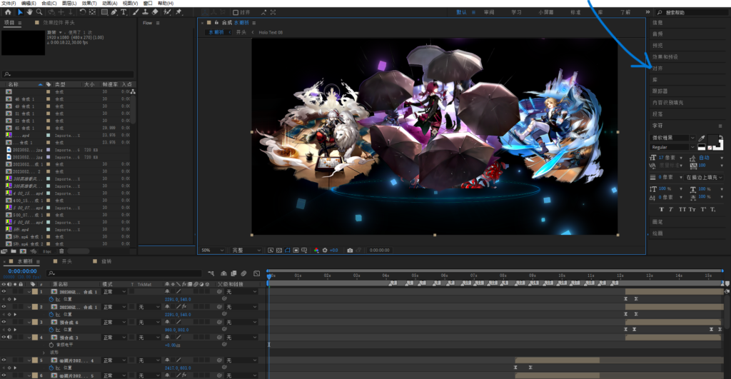This screenshot has height=379, width=731.
Task: Click the fill color swatch in the 字符 panel
Action: coord(713,140)
